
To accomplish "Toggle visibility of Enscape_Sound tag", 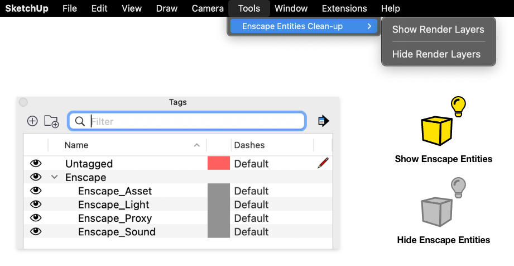I will point(36,231).
